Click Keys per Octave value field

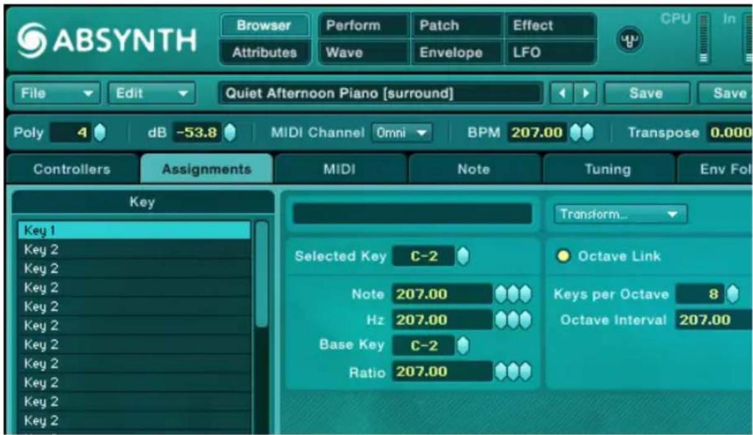700,294
